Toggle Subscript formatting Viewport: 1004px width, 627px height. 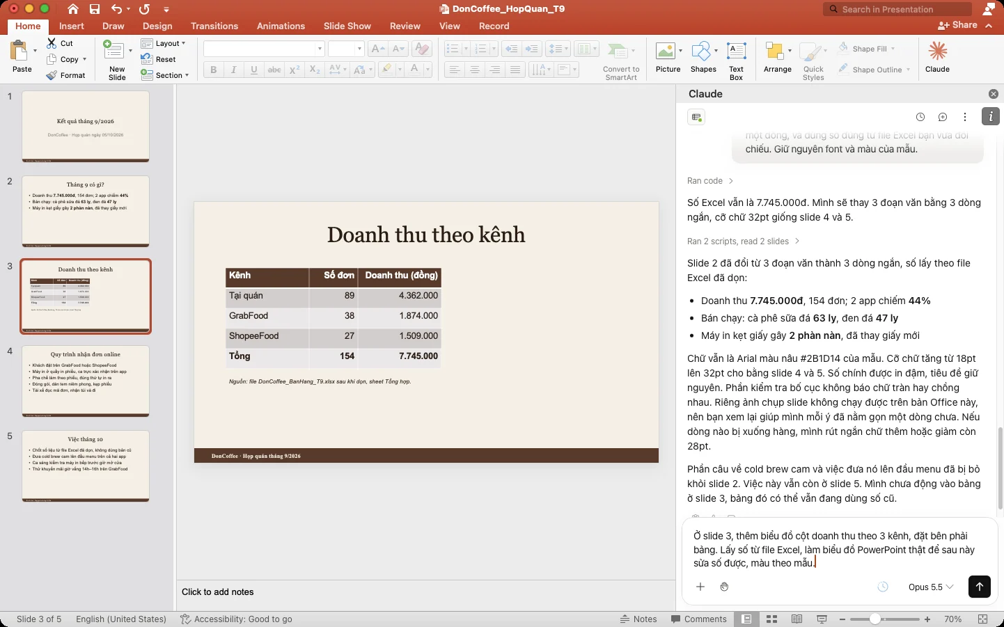tap(315, 70)
